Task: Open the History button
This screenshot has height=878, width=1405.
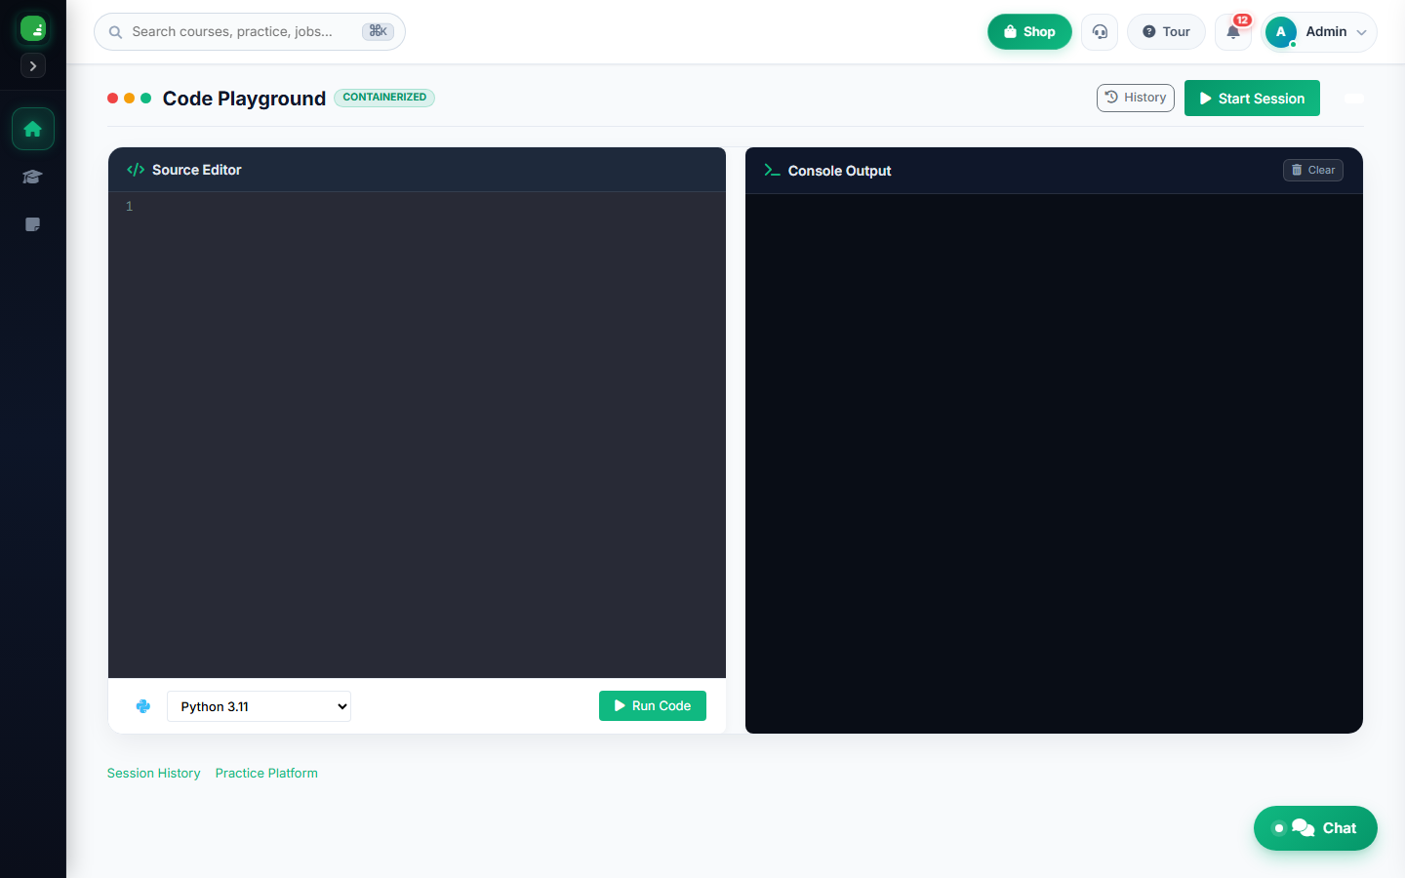Action: coord(1136,98)
